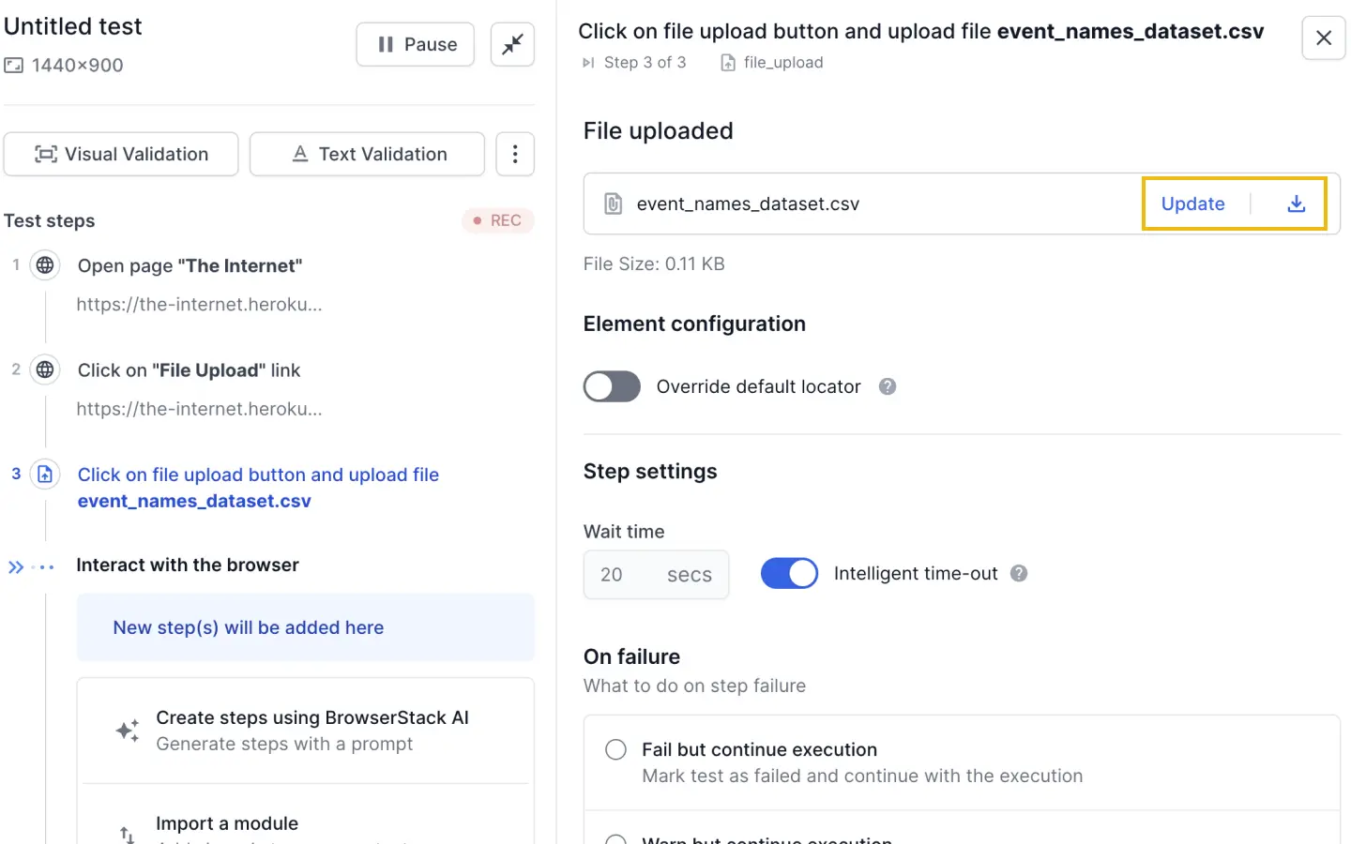Open the Import a module option
This screenshot has height=844, width=1351.
(227, 823)
